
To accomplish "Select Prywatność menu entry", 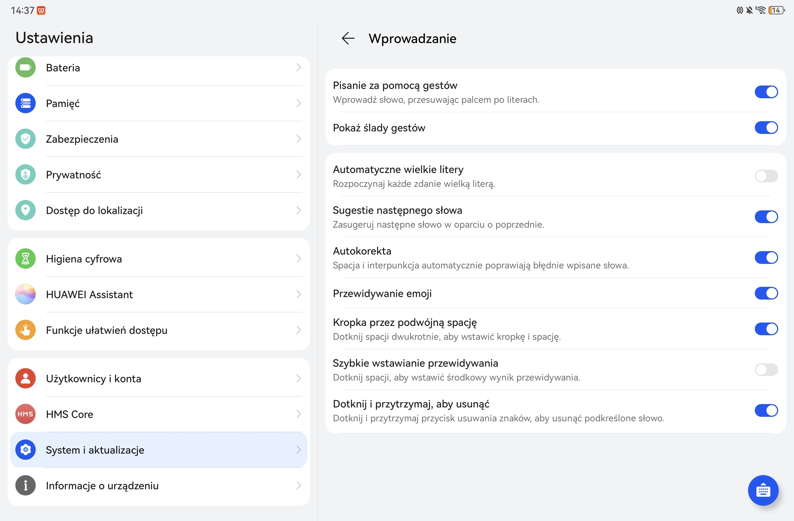I will [159, 174].
